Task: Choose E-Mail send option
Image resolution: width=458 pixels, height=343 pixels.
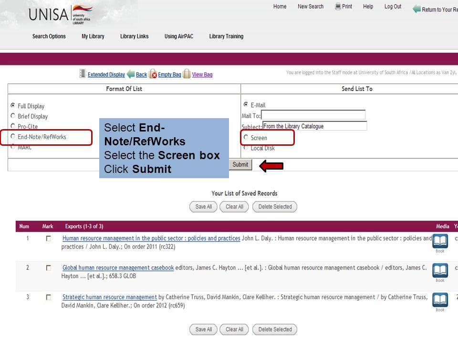Action: tap(246, 104)
